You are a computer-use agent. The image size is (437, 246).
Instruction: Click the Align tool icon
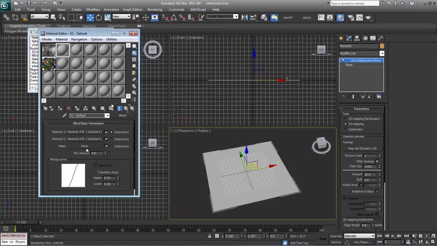(x=253, y=18)
